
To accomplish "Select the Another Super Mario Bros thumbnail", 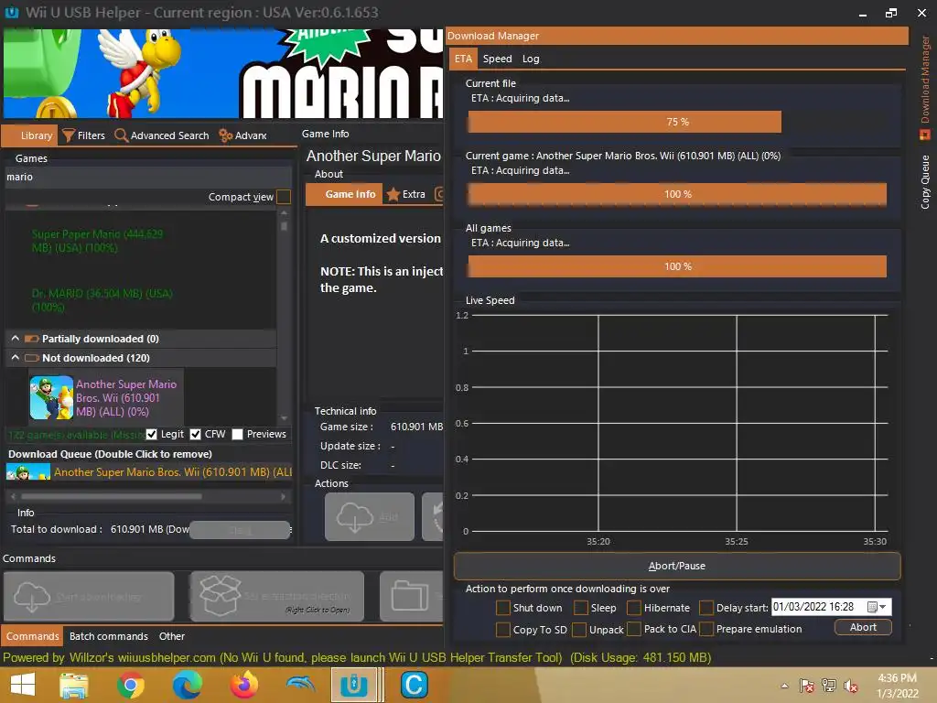I will [x=51, y=397].
